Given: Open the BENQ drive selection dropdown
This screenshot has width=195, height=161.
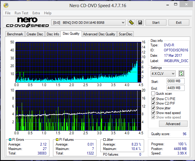Looking at the screenshot, I should [x=88, y=23].
